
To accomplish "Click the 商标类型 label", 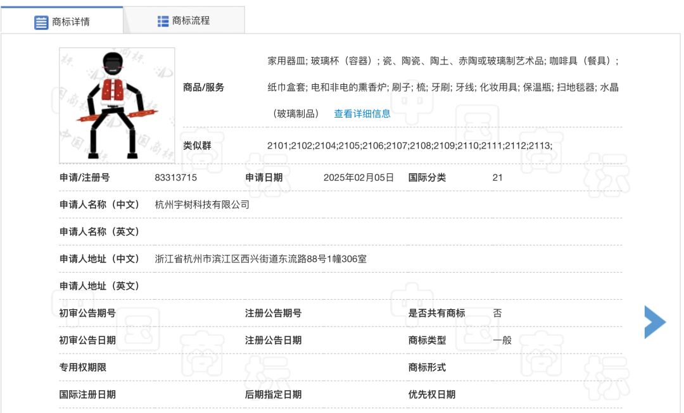I will [x=427, y=340].
